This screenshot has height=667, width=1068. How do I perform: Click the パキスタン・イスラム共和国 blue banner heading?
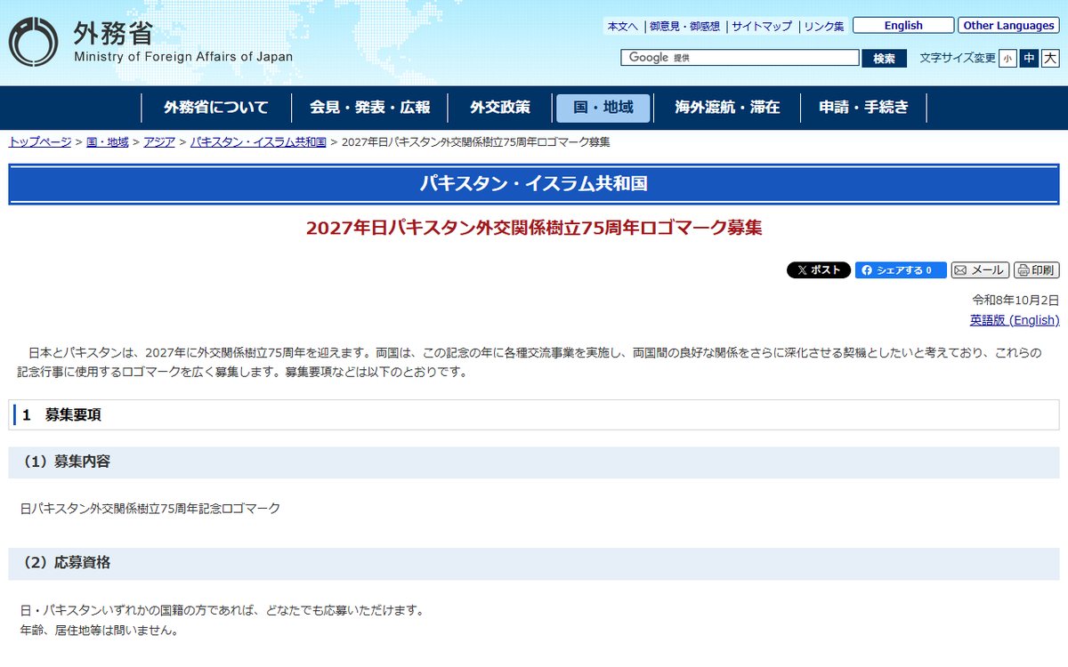[534, 184]
